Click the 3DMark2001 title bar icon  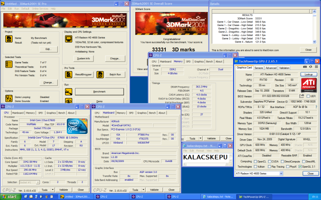click(x=3, y=4)
